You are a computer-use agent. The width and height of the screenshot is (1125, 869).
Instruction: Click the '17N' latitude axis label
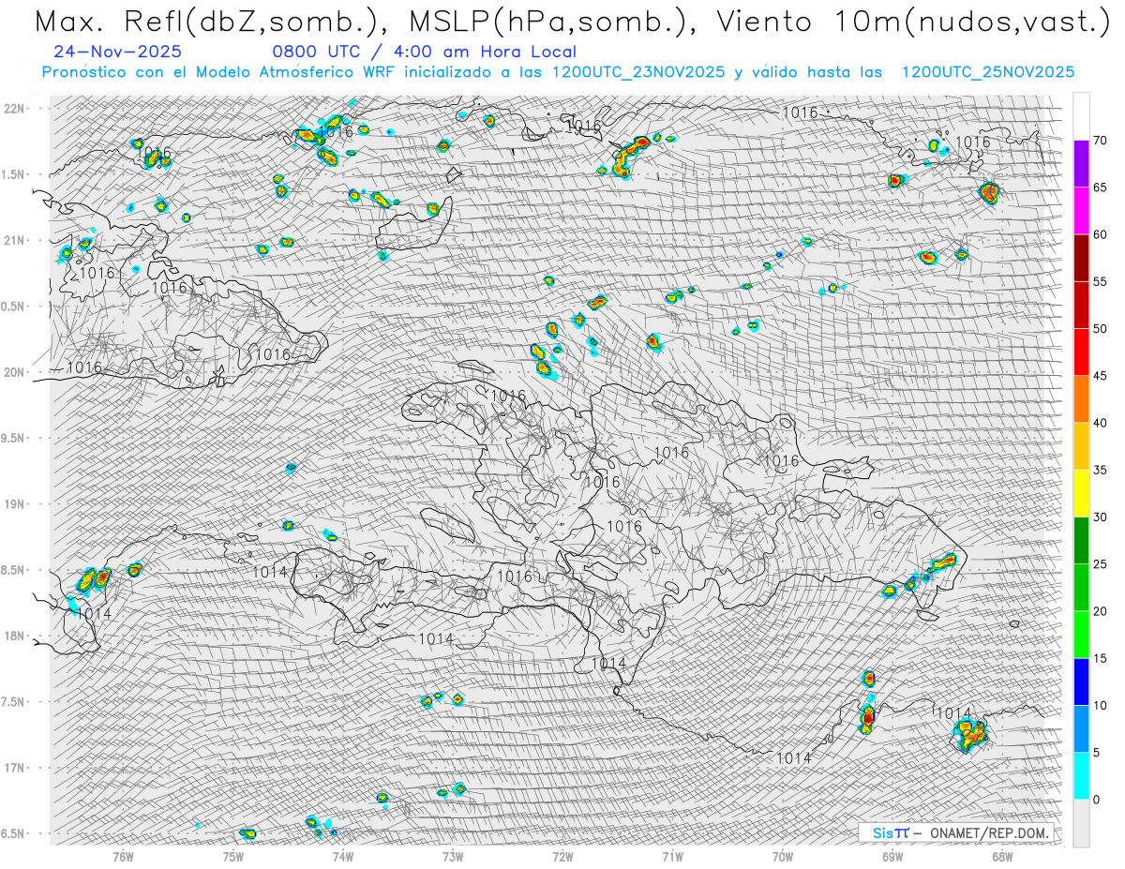click(x=14, y=769)
